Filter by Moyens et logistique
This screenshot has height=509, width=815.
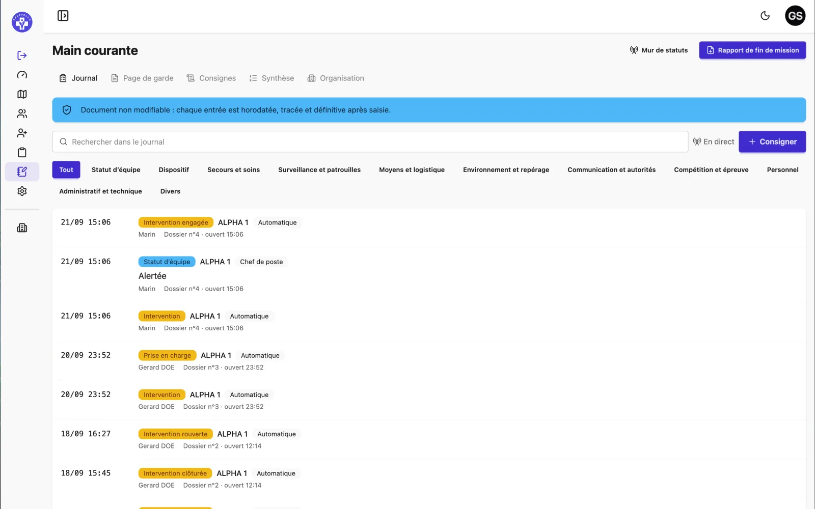[x=412, y=169]
